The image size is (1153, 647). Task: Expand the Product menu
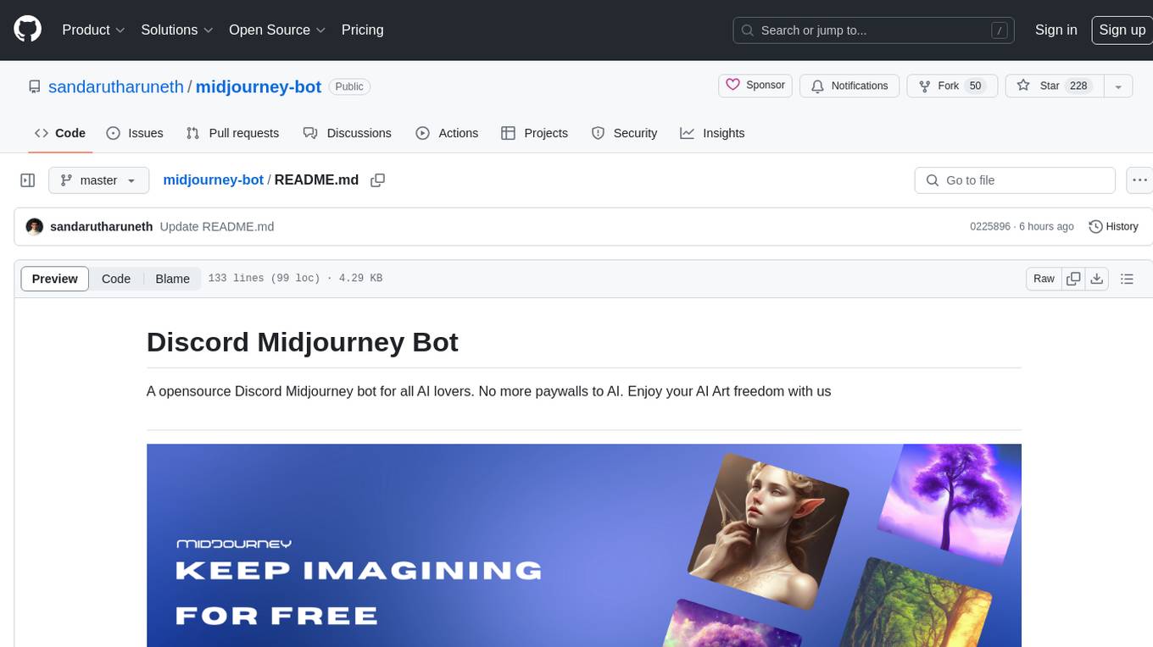pyautogui.click(x=93, y=30)
